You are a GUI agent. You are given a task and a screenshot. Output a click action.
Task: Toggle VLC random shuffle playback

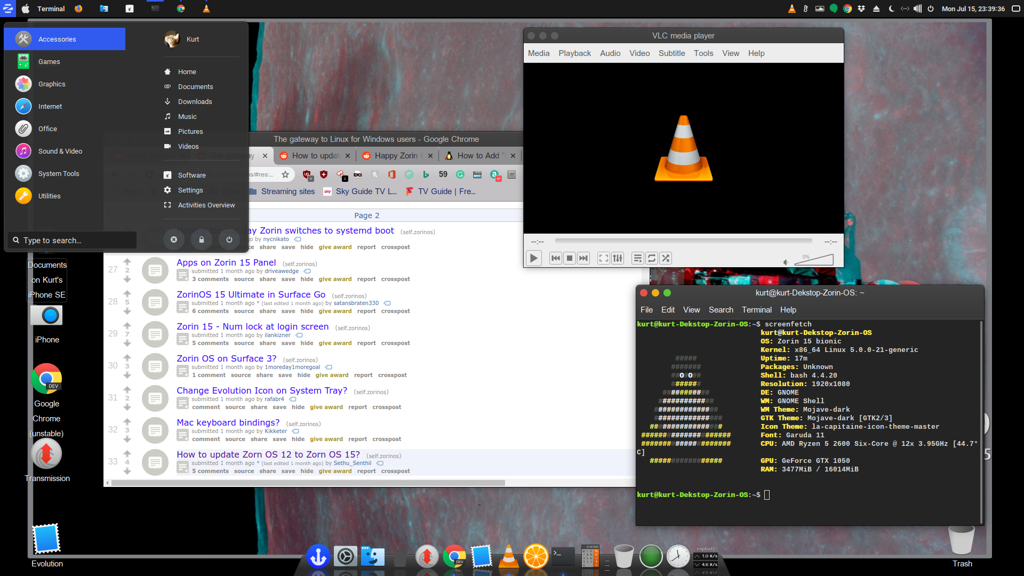(x=666, y=258)
